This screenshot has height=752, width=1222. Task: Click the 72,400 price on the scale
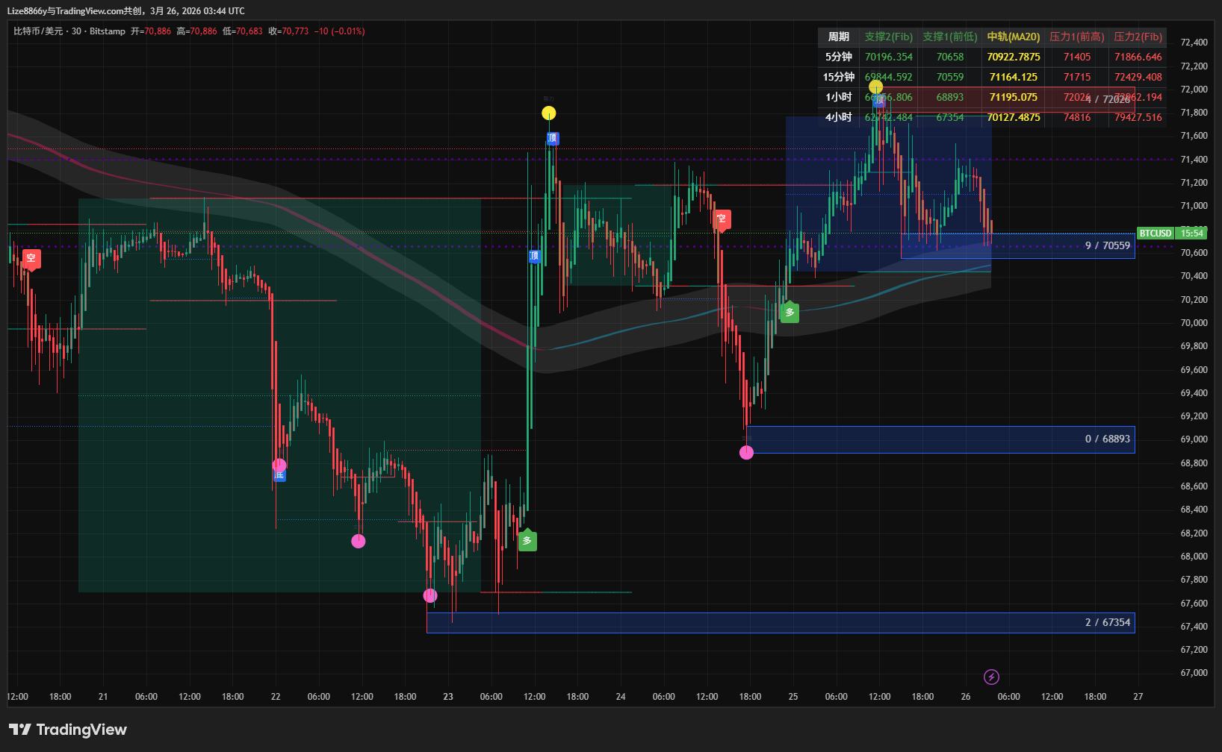point(1194,43)
